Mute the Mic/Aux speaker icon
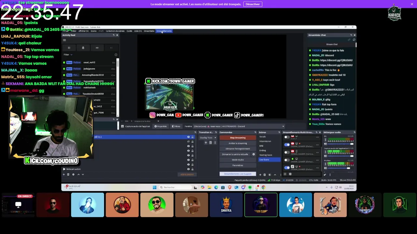 click(x=325, y=168)
